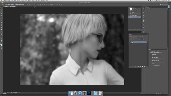Choose Mesh From Preset radio option
171x96 pixels.
point(151,57)
